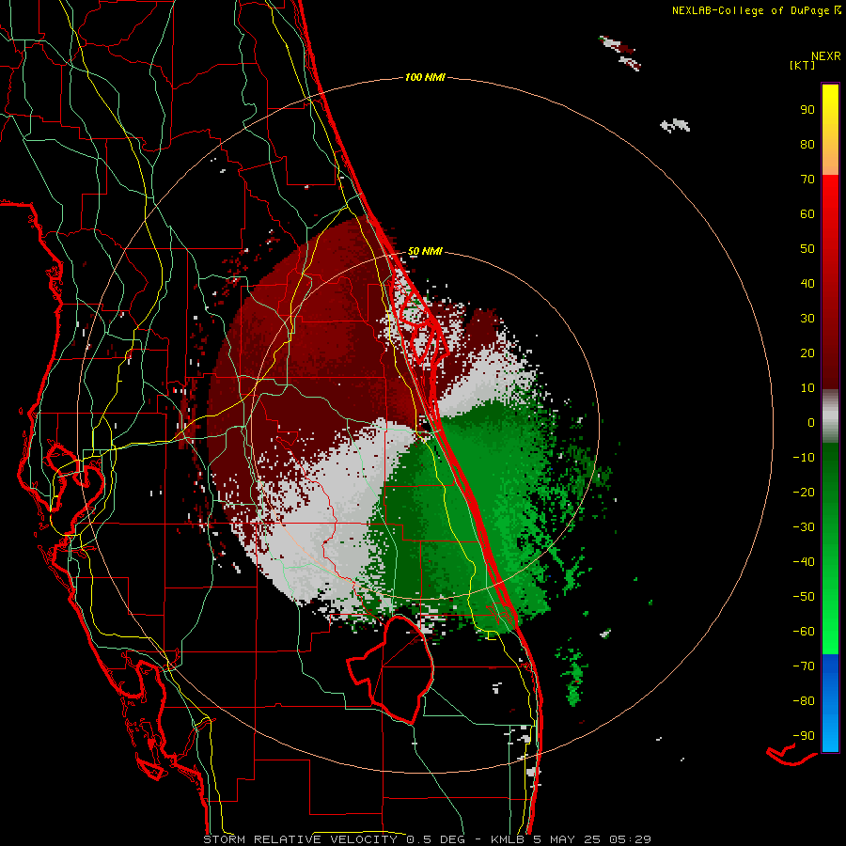
Task: Click the 50 NMI range ring label
Action: pos(425,251)
